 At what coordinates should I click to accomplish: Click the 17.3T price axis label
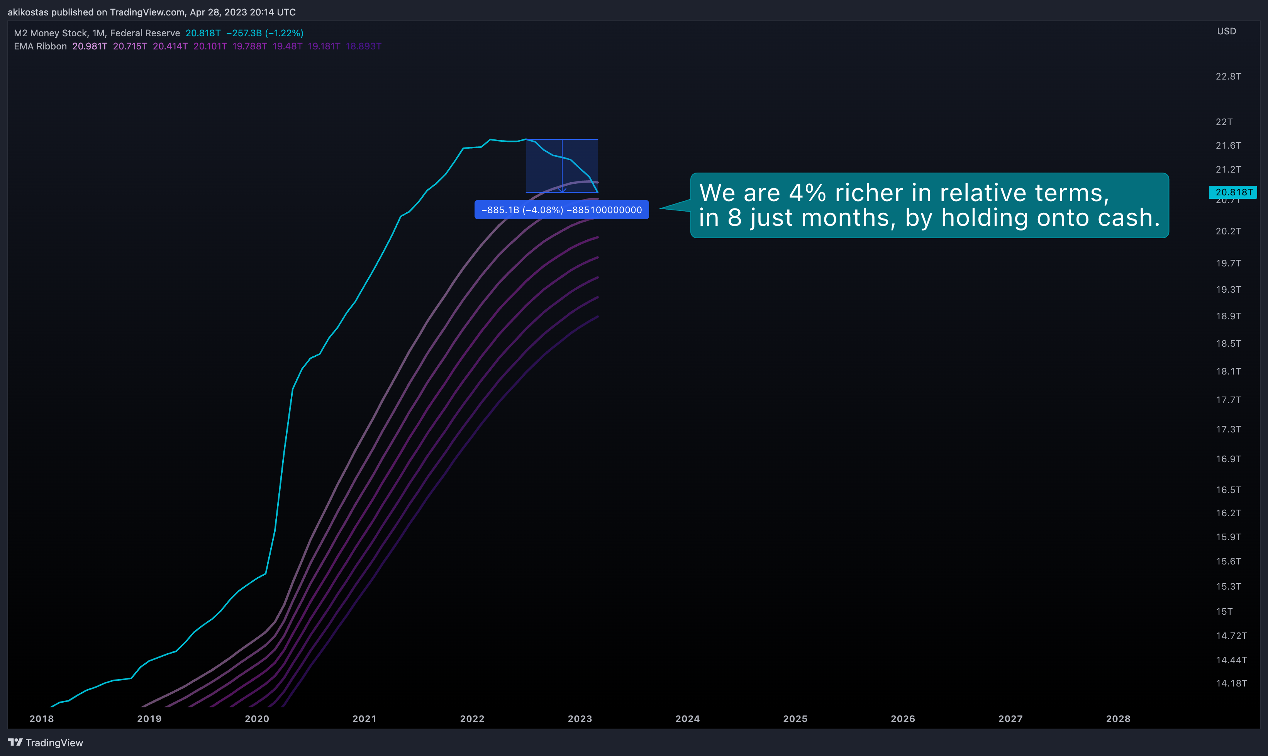tap(1228, 429)
